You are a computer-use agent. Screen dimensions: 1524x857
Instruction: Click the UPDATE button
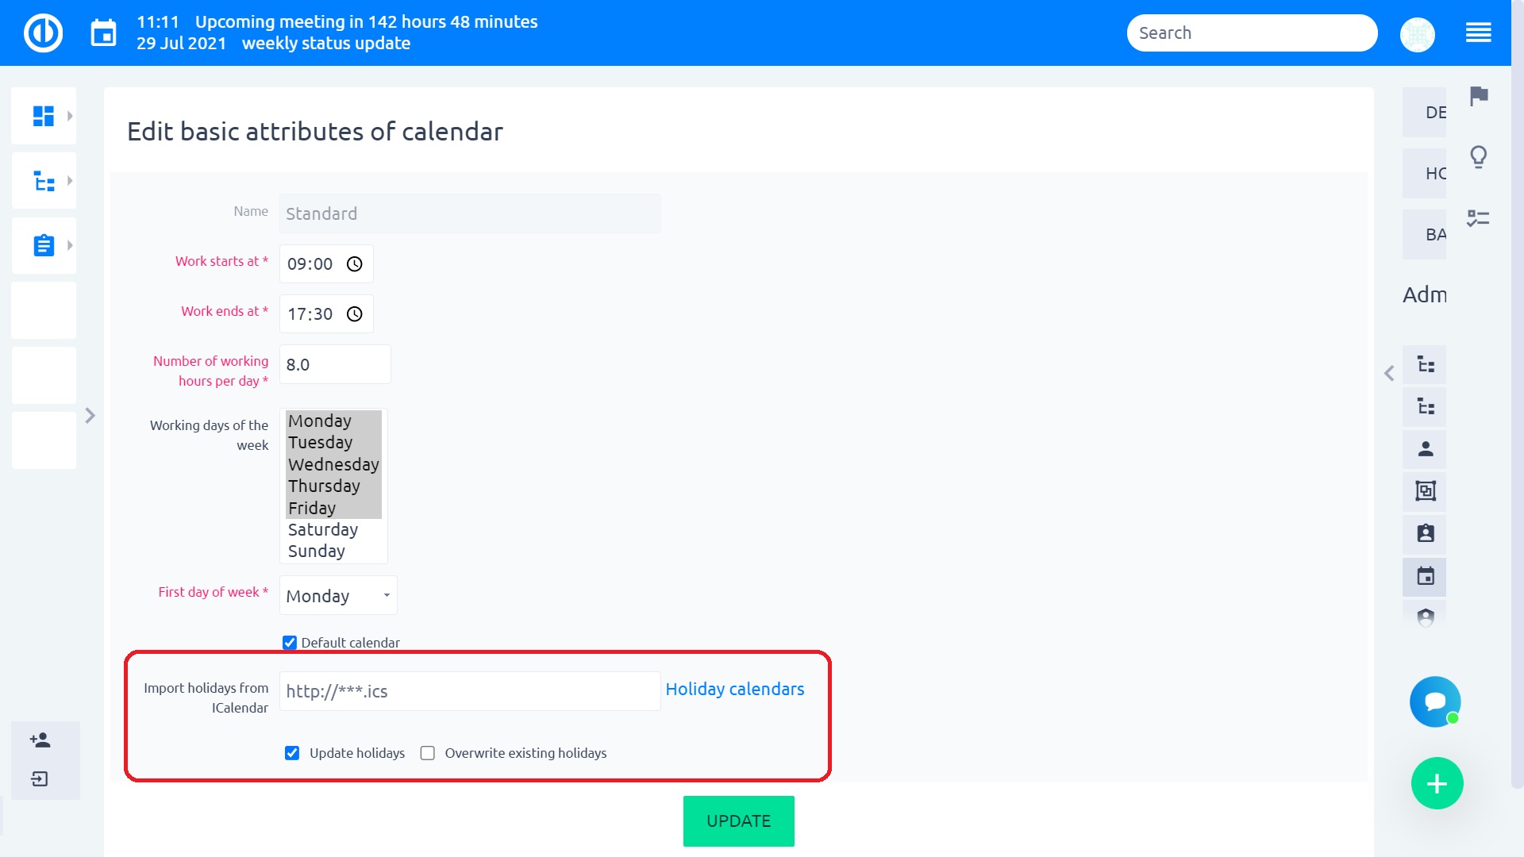click(738, 821)
